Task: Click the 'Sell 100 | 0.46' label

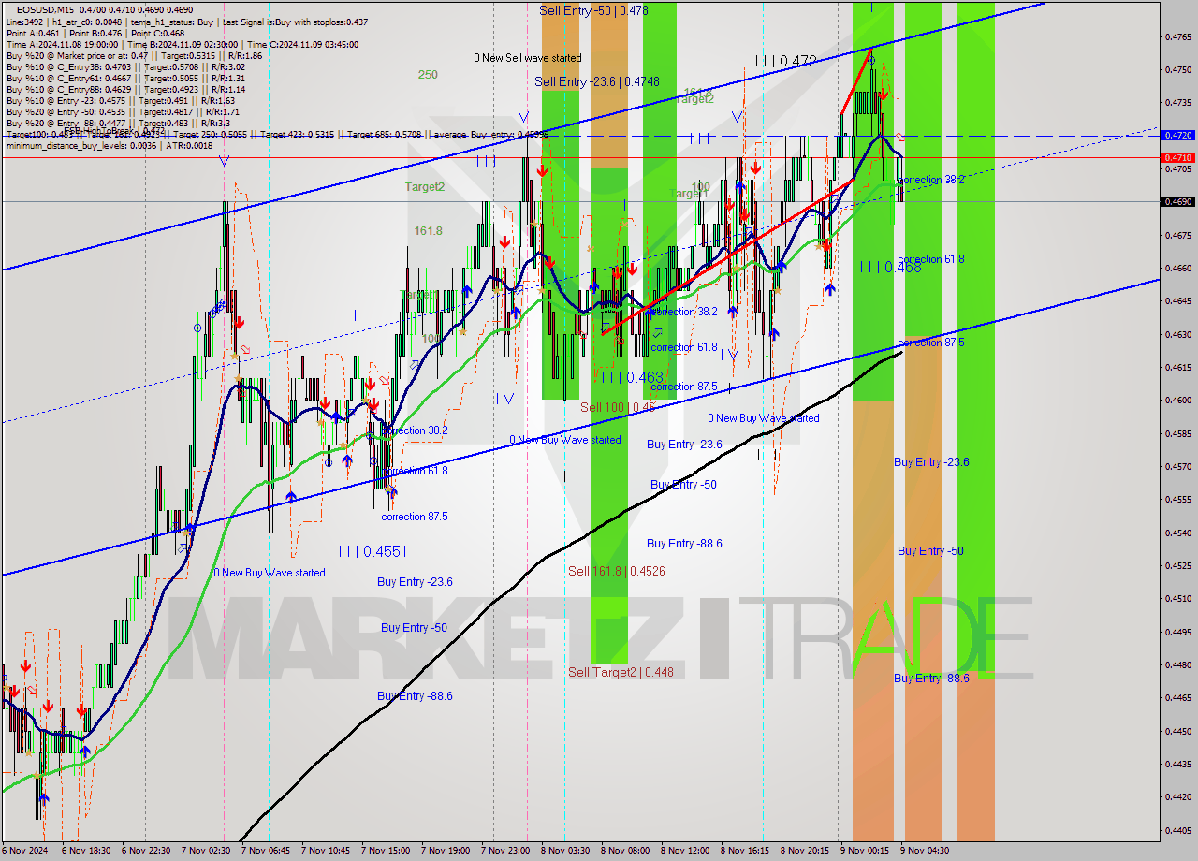Action: (x=618, y=407)
